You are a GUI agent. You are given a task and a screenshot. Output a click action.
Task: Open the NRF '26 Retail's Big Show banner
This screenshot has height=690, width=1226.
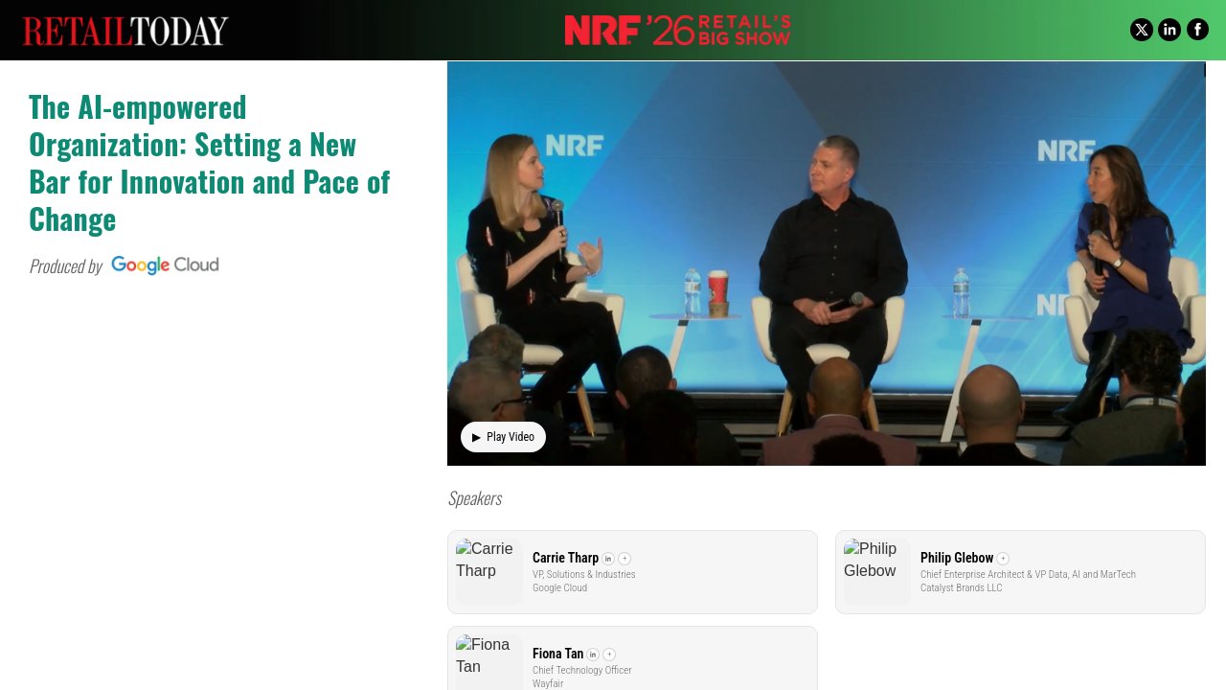678,30
